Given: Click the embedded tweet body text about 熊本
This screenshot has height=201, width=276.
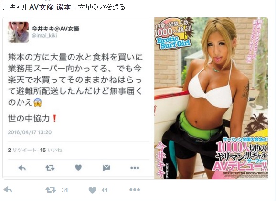Looking at the screenshot, I should coord(75,80).
